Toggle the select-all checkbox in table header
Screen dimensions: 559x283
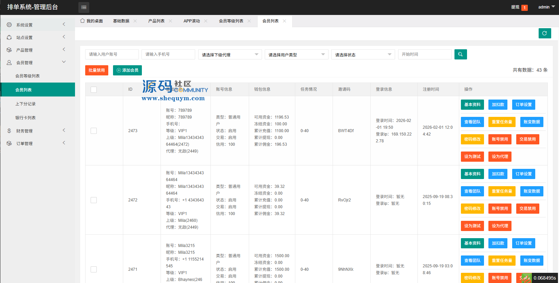pyautogui.click(x=94, y=89)
